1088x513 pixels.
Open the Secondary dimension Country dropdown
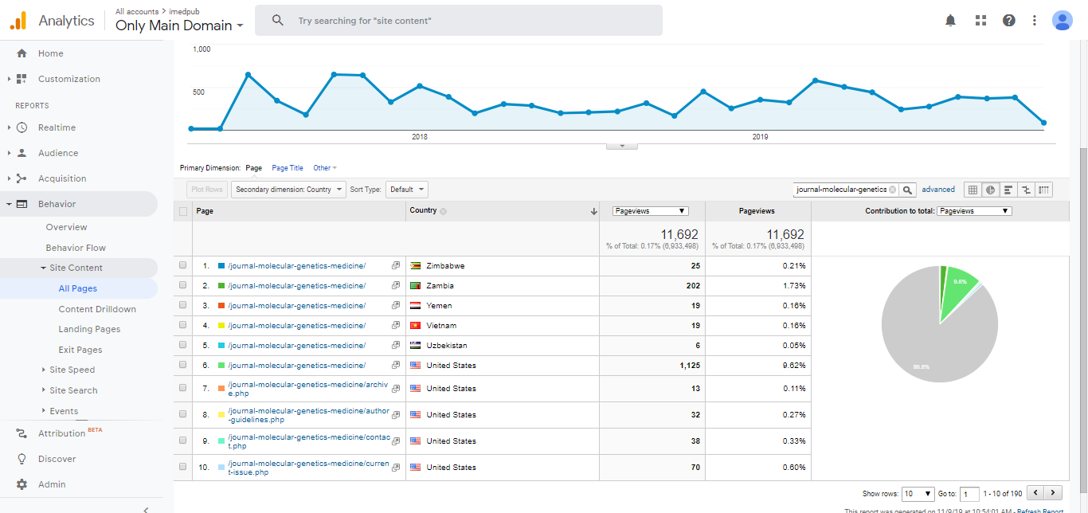(289, 190)
